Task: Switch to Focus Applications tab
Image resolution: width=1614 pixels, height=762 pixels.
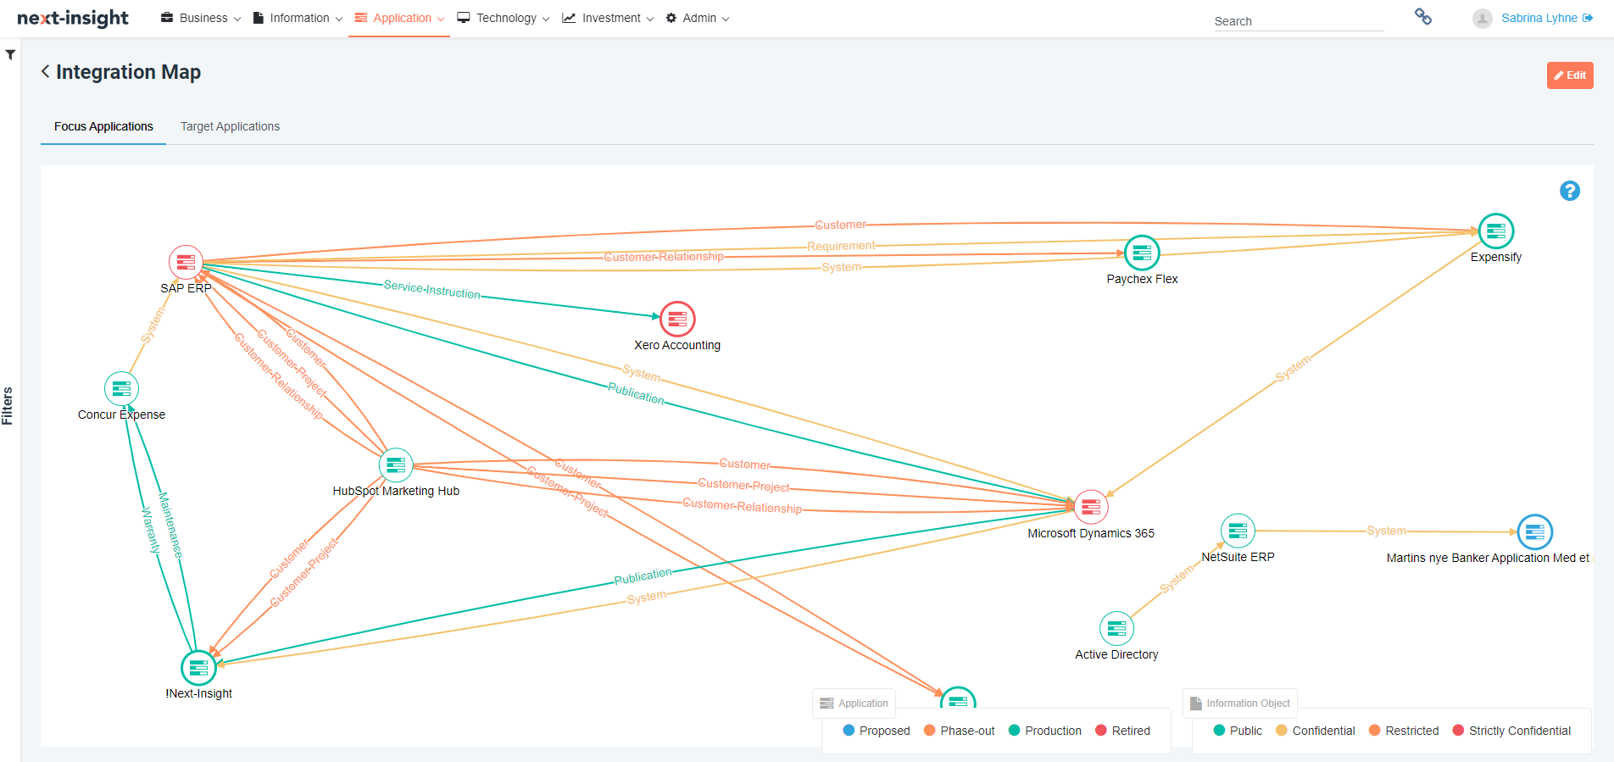Action: (x=103, y=126)
